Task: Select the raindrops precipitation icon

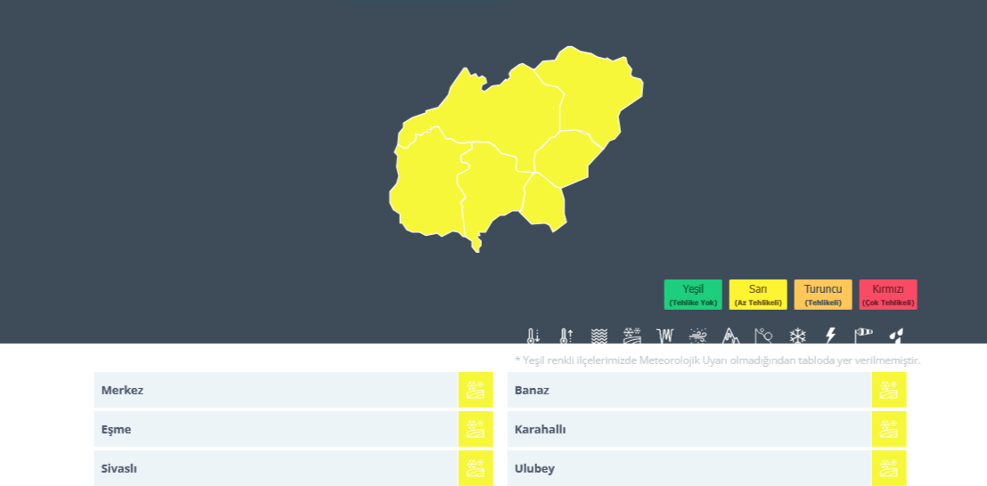Action: click(x=895, y=336)
